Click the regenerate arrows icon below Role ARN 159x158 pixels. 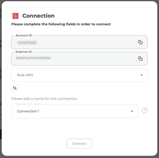(15, 88)
